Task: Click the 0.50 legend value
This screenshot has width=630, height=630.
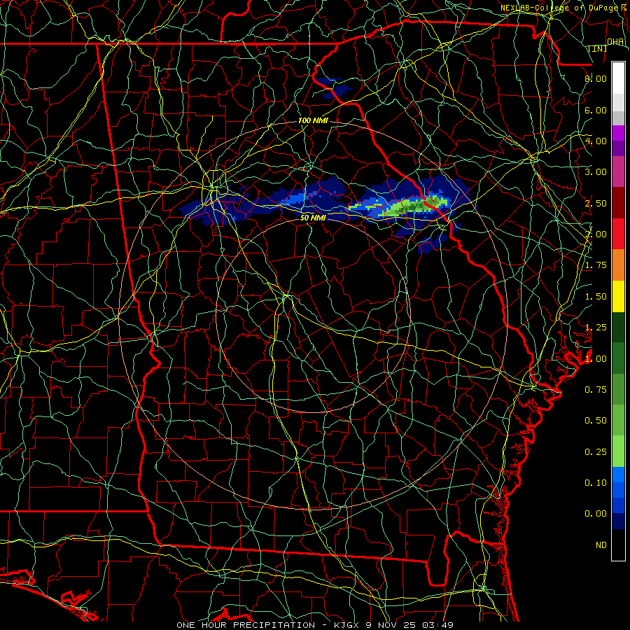Action: (595, 421)
